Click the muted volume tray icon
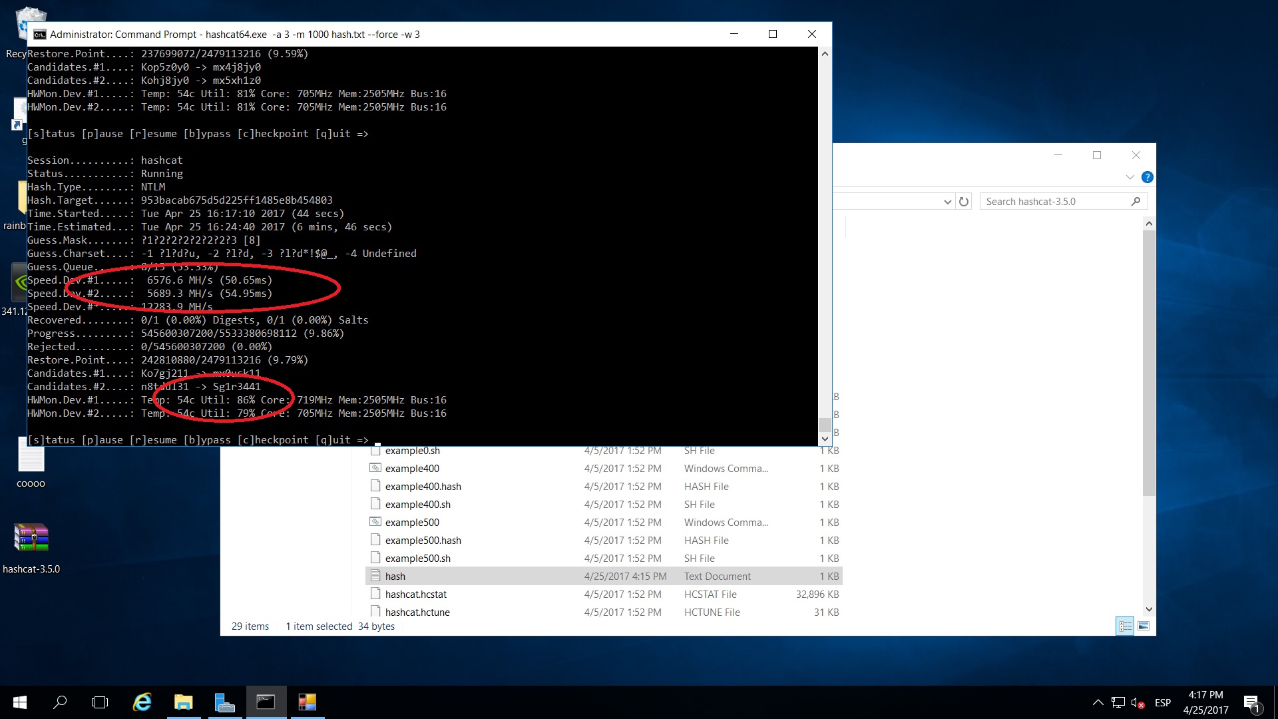1278x719 pixels. pos(1137,703)
